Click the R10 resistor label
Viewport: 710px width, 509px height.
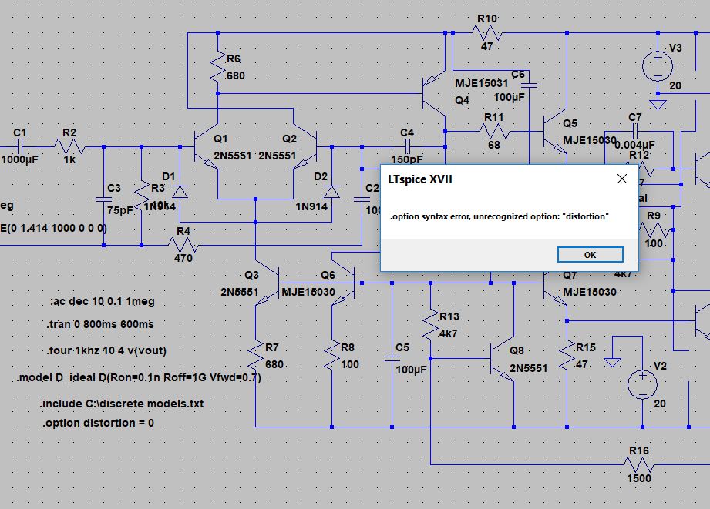tap(487, 19)
